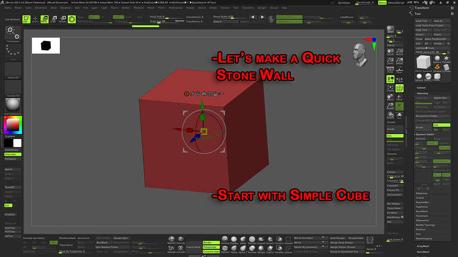Toggle the PolyF polyframe icon
The height and width of the screenshot is (257, 458).
pos(399,88)
